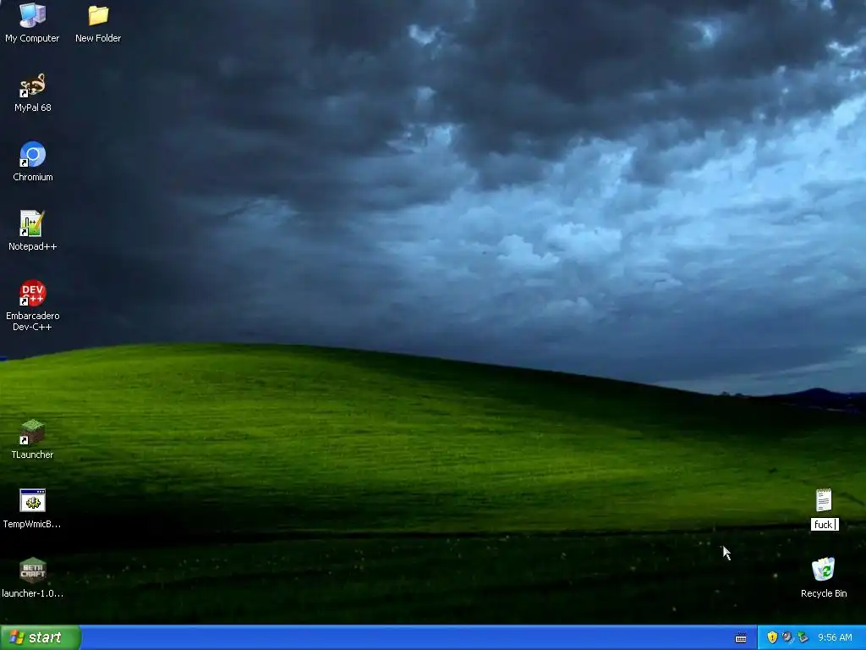This screenshot has height=650, width=866.
Task: Open the yellow security shield tray alert
Action: coord(772,637)
